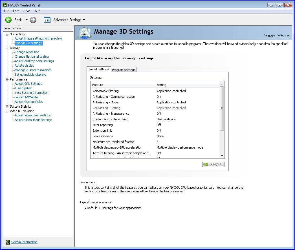Viewport: 295px width, 250px height.
Task: Open Adjust desktop color settings
Action: tap(34, 61)
